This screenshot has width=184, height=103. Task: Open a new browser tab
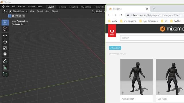click(154, 9)
